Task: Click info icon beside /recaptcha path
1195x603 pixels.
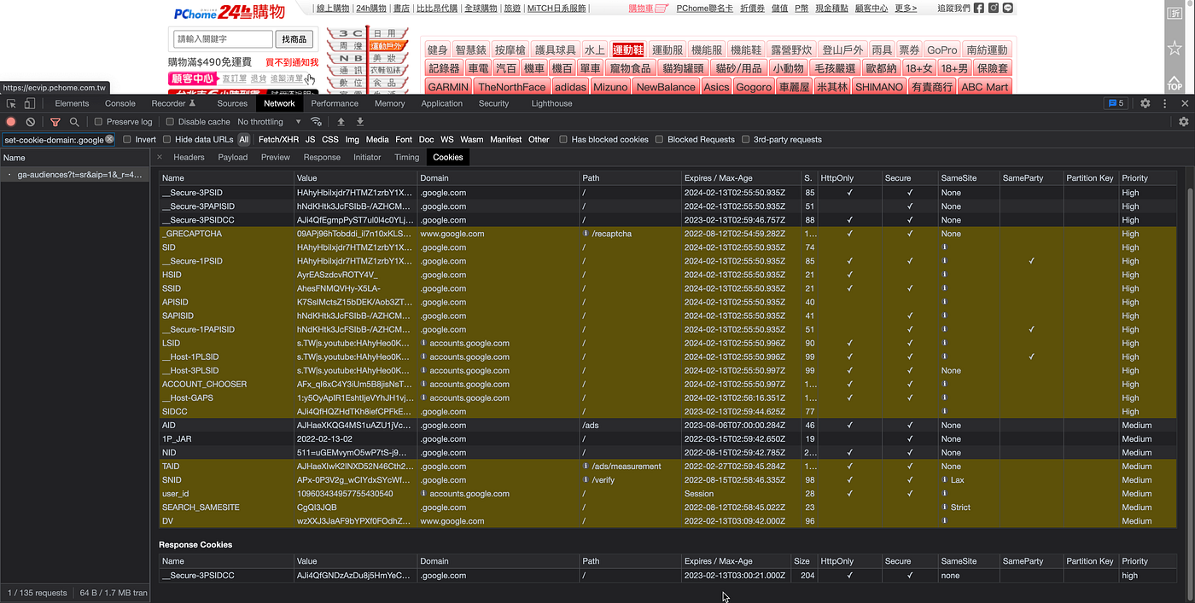Action: [586, 234]
